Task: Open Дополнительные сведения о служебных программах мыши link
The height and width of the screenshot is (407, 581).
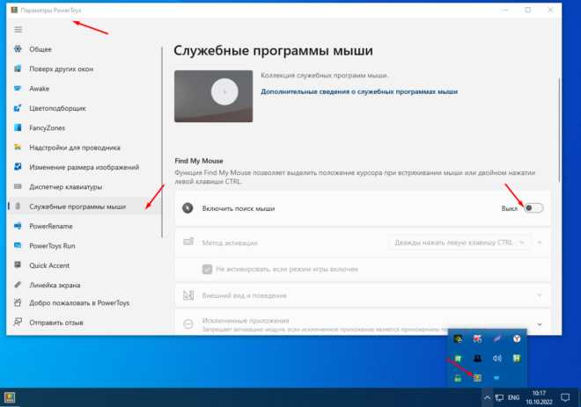Action: (x=359, y=91)
